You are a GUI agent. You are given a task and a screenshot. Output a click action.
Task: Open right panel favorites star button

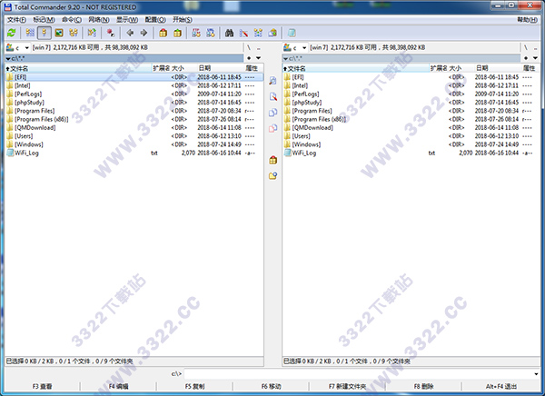tap(526, 58)
